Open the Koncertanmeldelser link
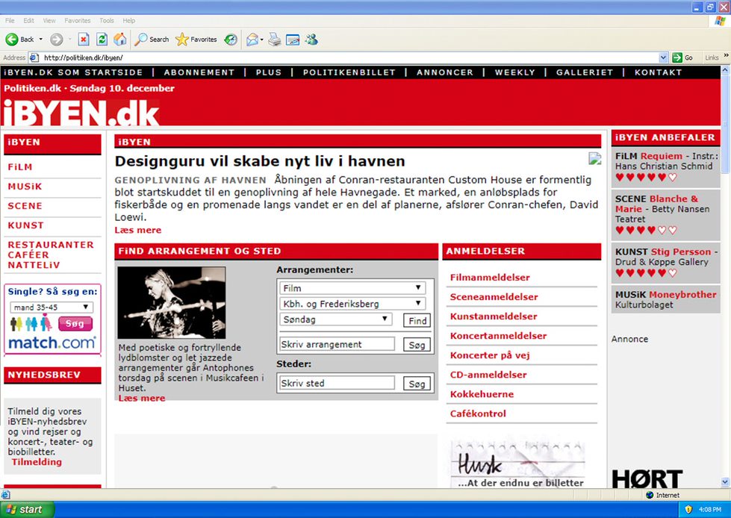The height and width of the screenshot is (518, 731). click(498, 336)
